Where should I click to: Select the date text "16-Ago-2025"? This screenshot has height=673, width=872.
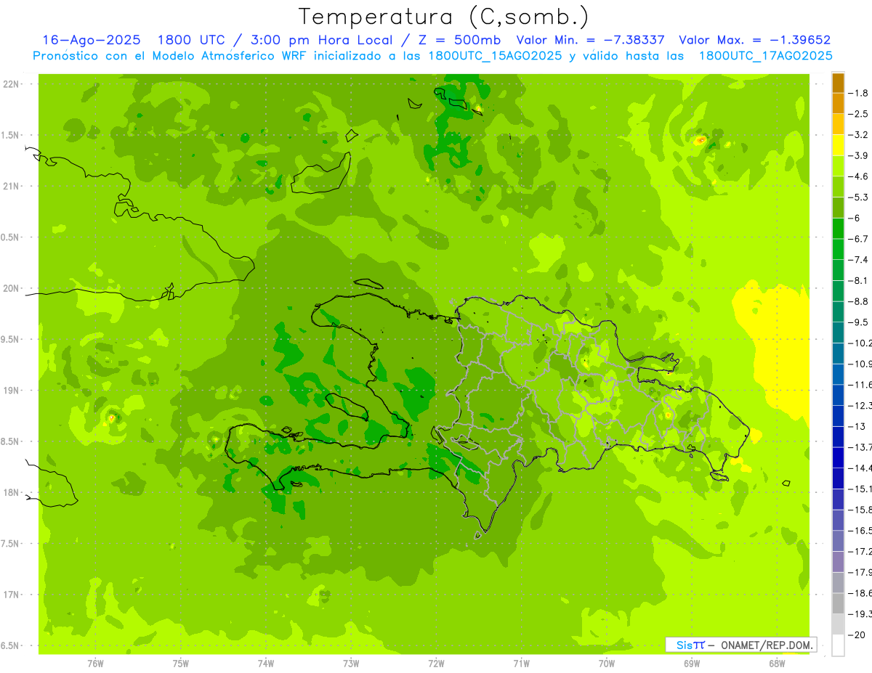[x=92, y=40]
